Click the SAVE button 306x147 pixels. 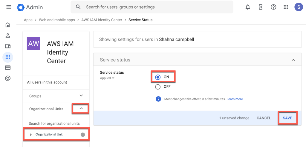point(287,118)
